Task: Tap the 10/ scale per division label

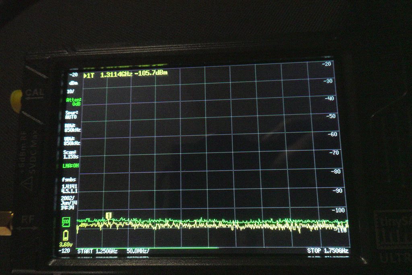Action: click(x=70, y=91)
